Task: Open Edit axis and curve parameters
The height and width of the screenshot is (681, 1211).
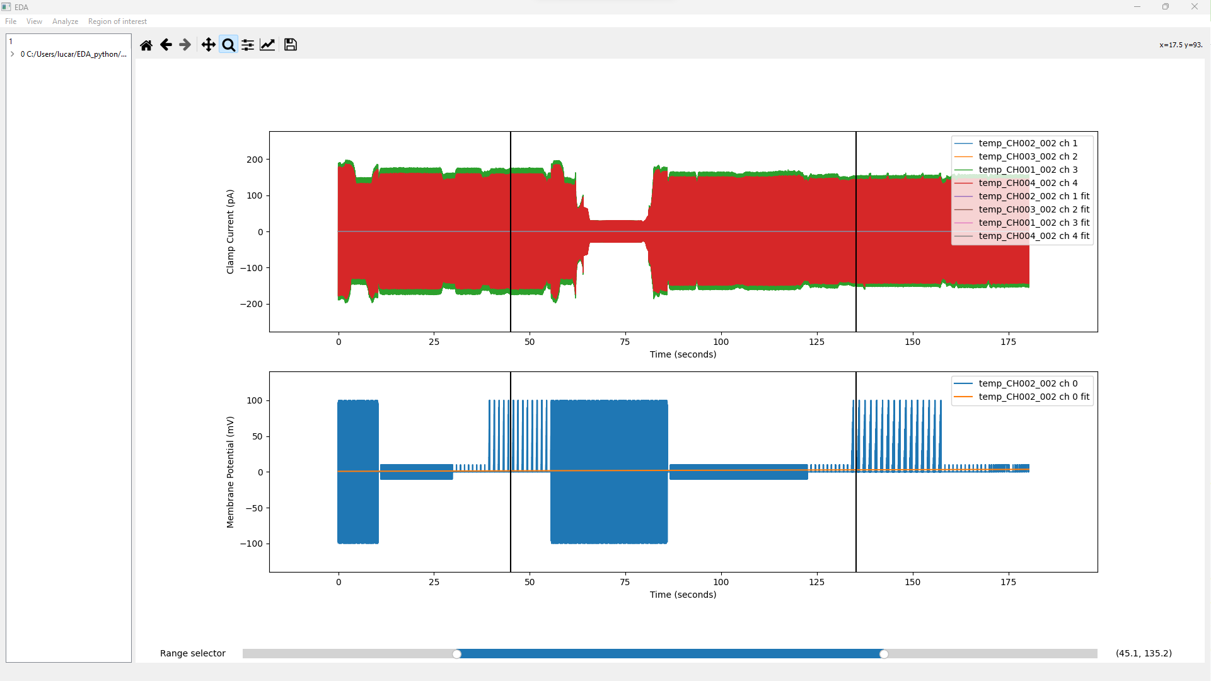Action: [267, 45]
